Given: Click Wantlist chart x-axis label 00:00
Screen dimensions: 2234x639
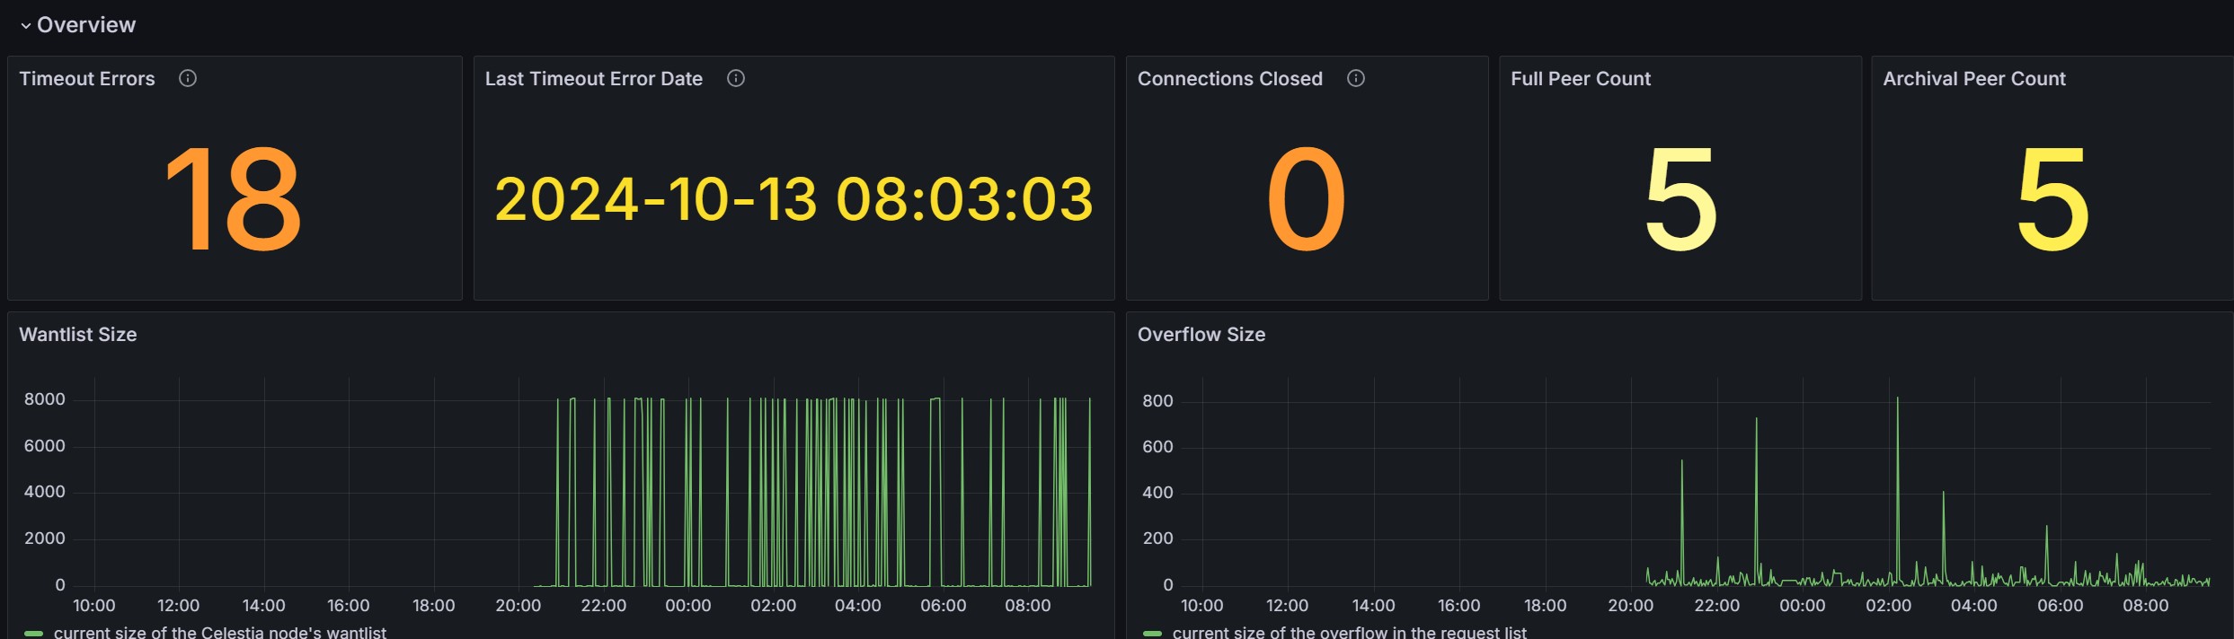Looking at the screenshot, I should 688,606.
